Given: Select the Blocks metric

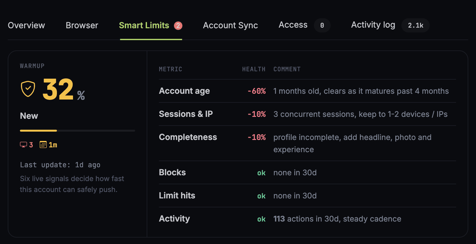Looking at the screenshot, I should point(307,173).
